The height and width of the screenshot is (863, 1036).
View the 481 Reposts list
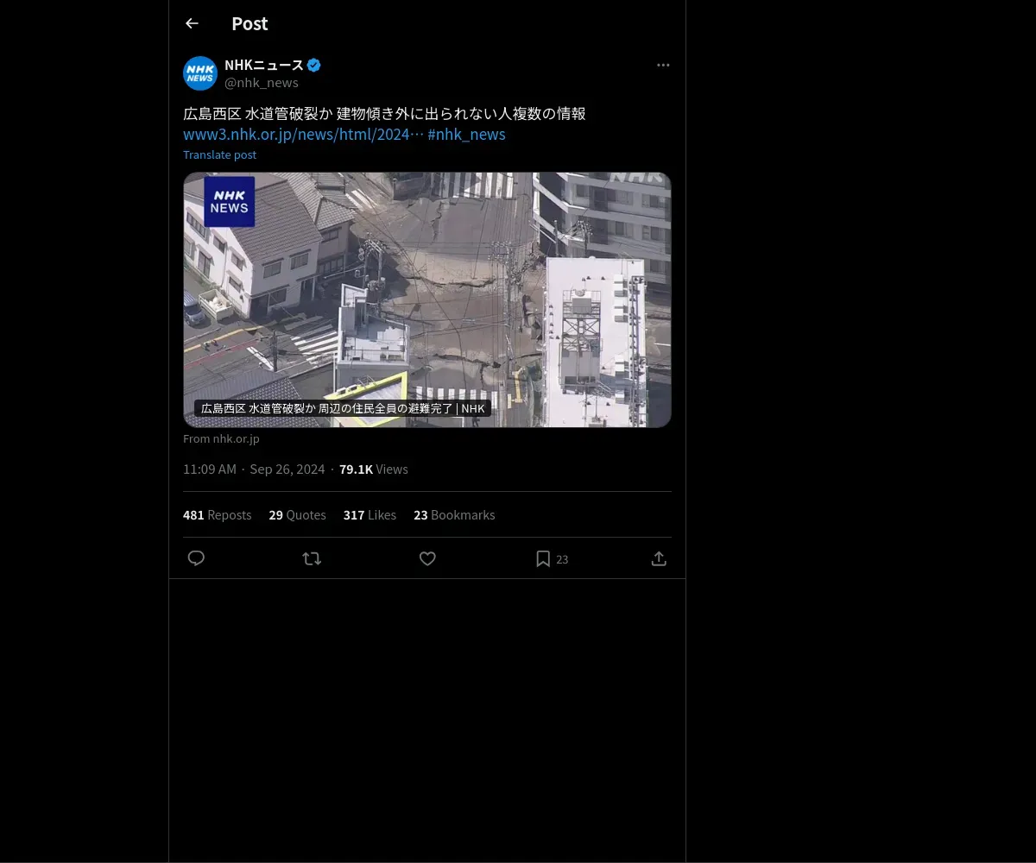218,514
